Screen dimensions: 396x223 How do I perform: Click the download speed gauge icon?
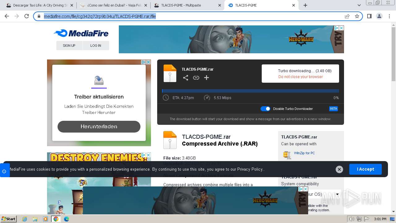207,98
